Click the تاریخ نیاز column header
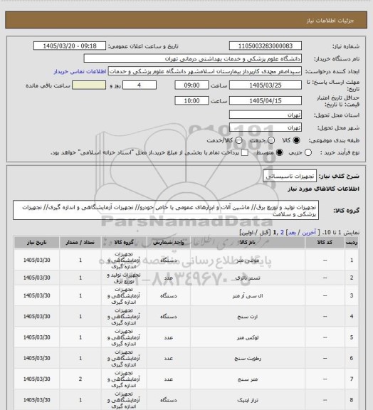The image size is (373, 410). point(36,243)
